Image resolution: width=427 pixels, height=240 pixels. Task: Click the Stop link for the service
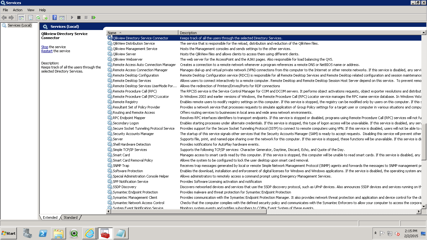pos(45,47)
